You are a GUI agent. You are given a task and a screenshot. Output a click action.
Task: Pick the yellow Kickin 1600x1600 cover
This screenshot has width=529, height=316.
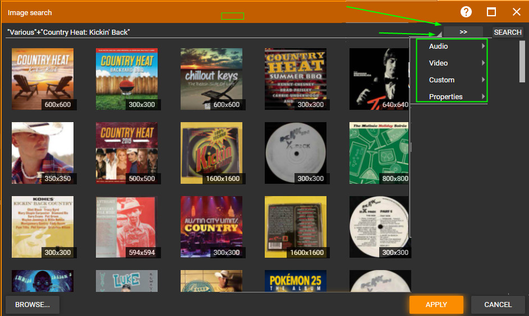tap(211, 152)
